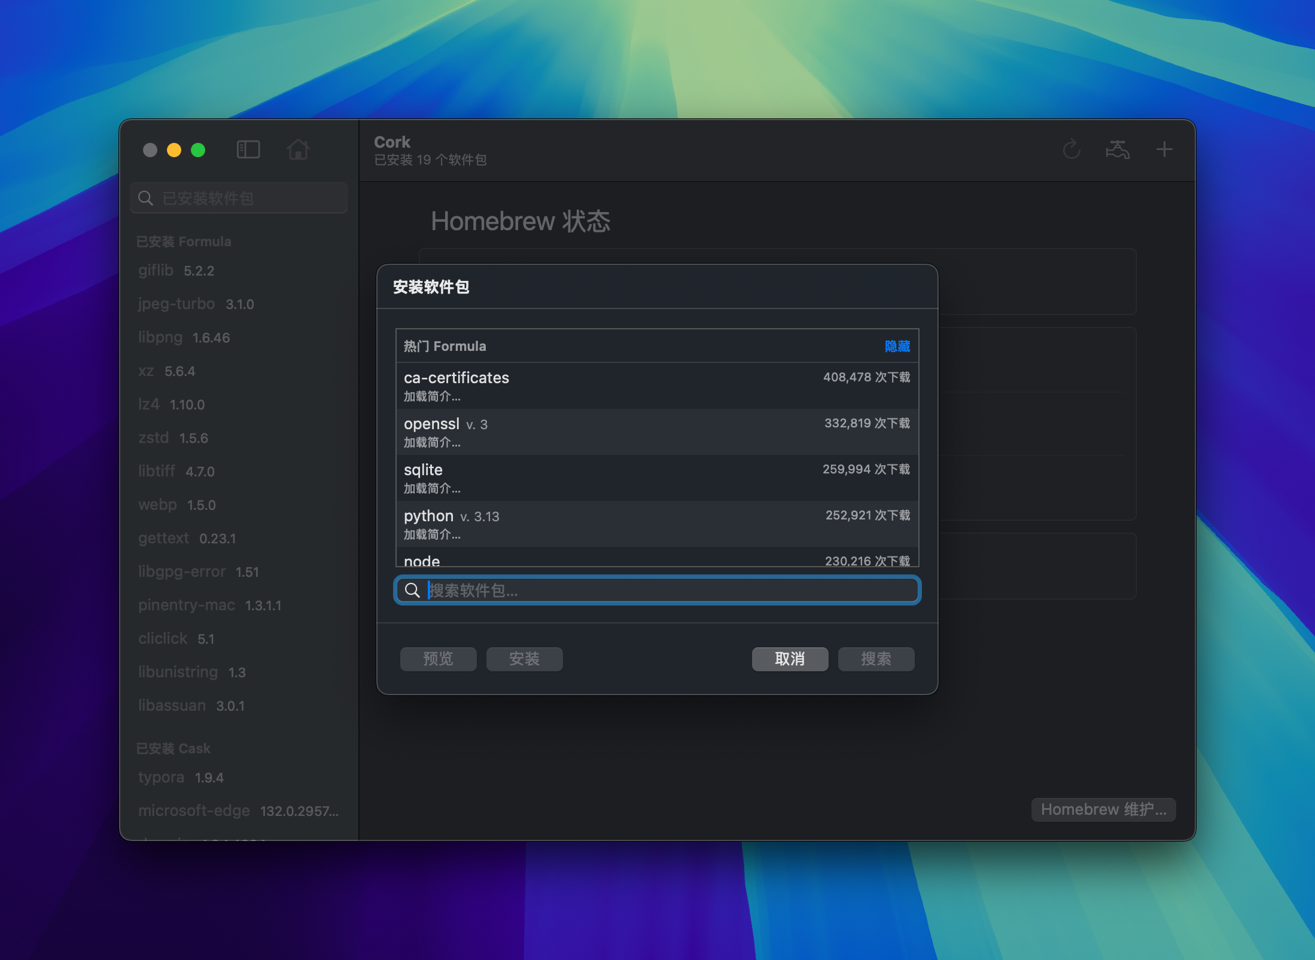The image size is (1315, 960).
Task: Cancel the install package dialog
Action: point(790,659)
